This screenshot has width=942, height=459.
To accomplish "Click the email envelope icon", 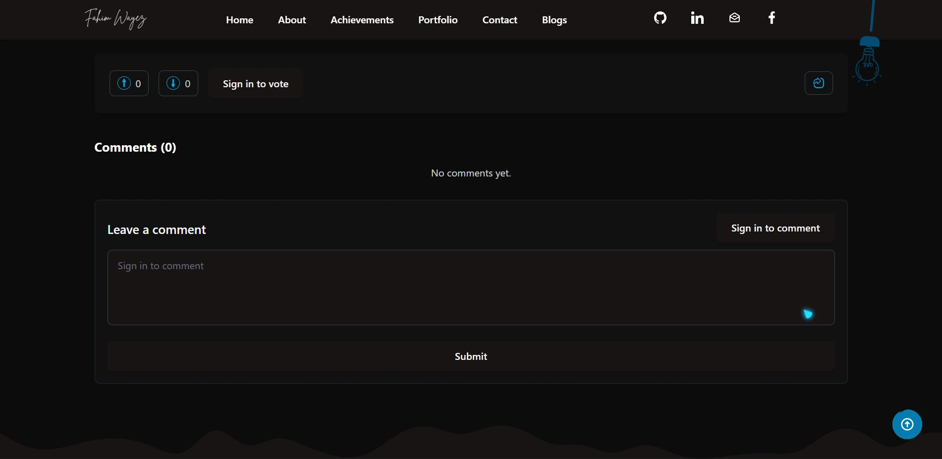I will (734, 18).
